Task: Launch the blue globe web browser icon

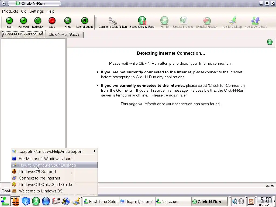Action: point(46,201)
